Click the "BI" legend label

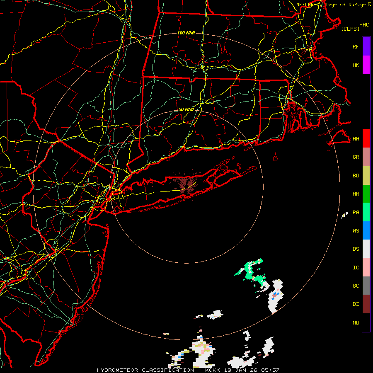(356, 304)
